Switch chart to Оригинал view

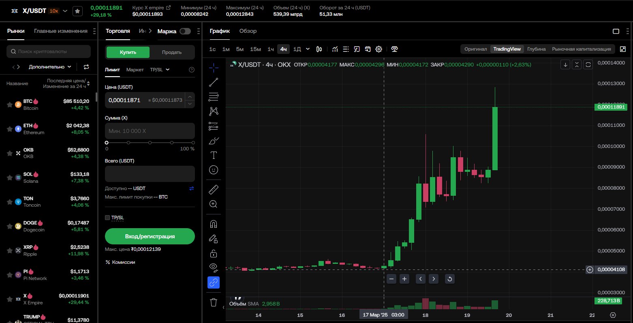475,49
